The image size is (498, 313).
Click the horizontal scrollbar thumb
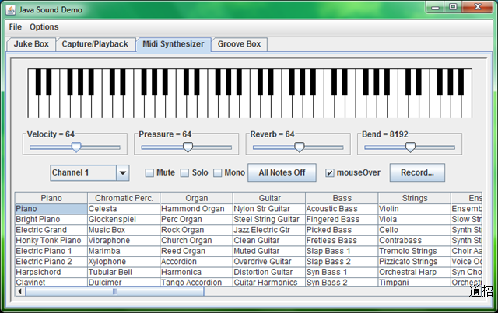click(x=114, y=291)
